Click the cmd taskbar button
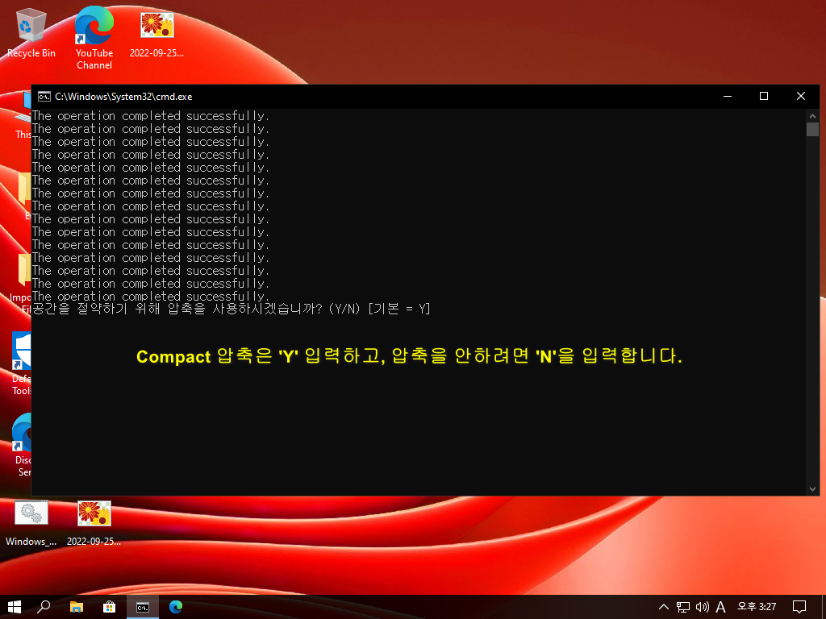This screenshot has height=619, width=826. [x=143, y=607]
